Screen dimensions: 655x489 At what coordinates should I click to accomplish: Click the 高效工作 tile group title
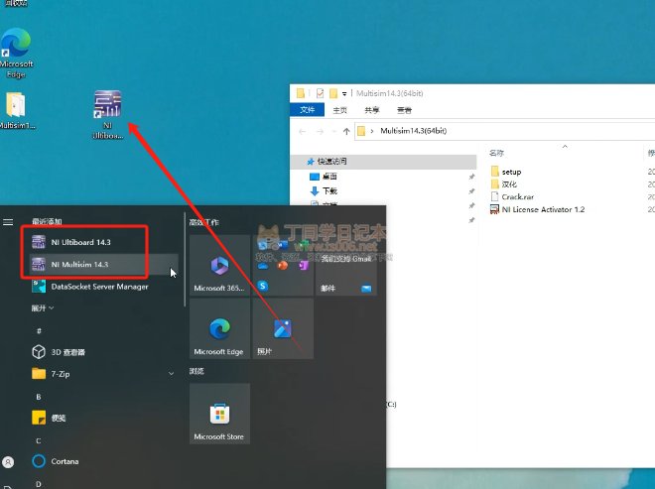[203, 222]
